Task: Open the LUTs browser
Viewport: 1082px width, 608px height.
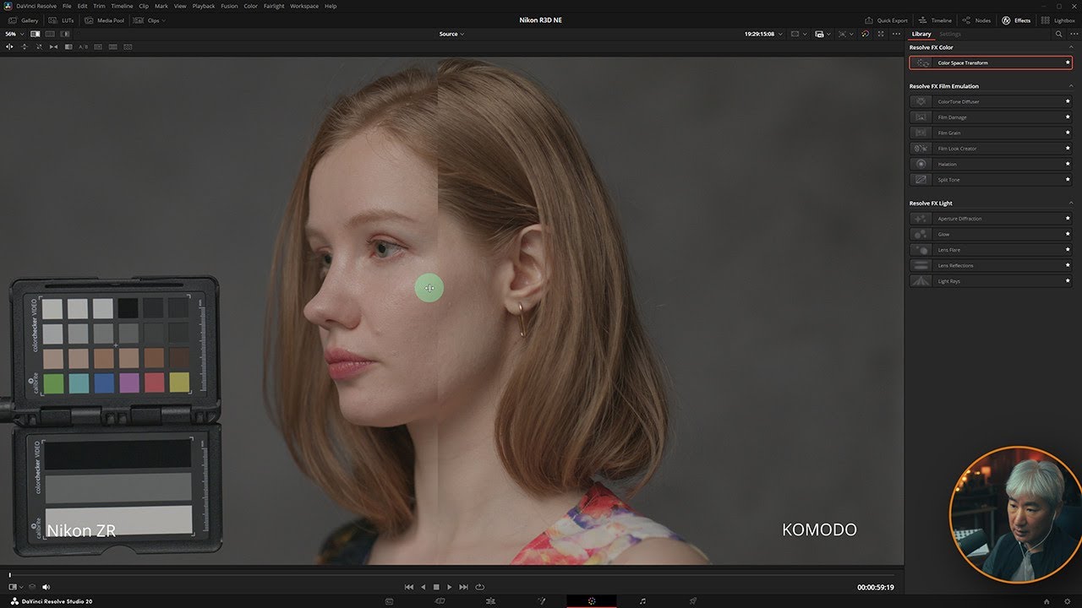Action: click(x=63, y=20)
